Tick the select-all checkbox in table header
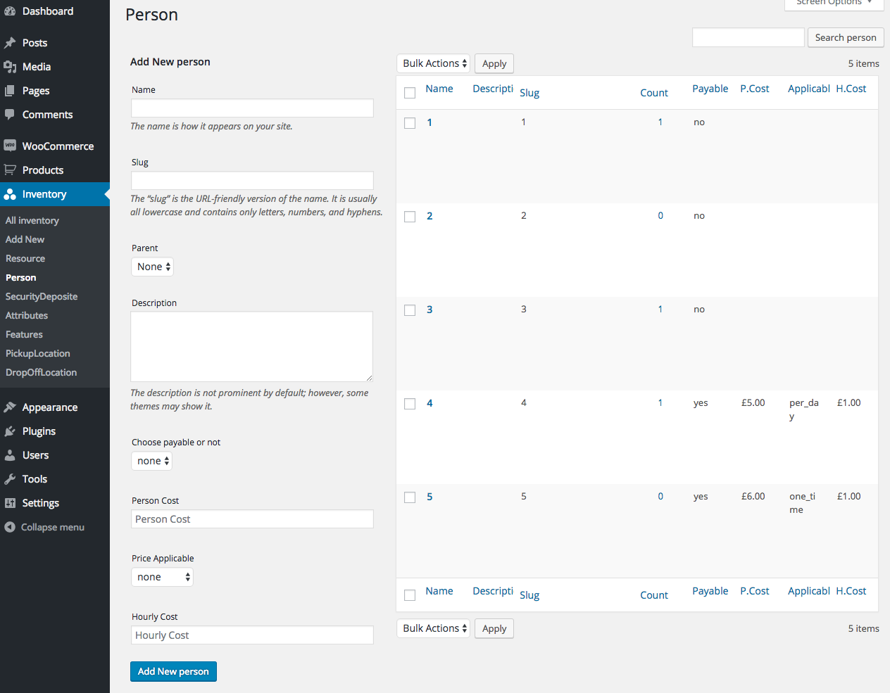 pyautogui.click(x=410, y=93)
